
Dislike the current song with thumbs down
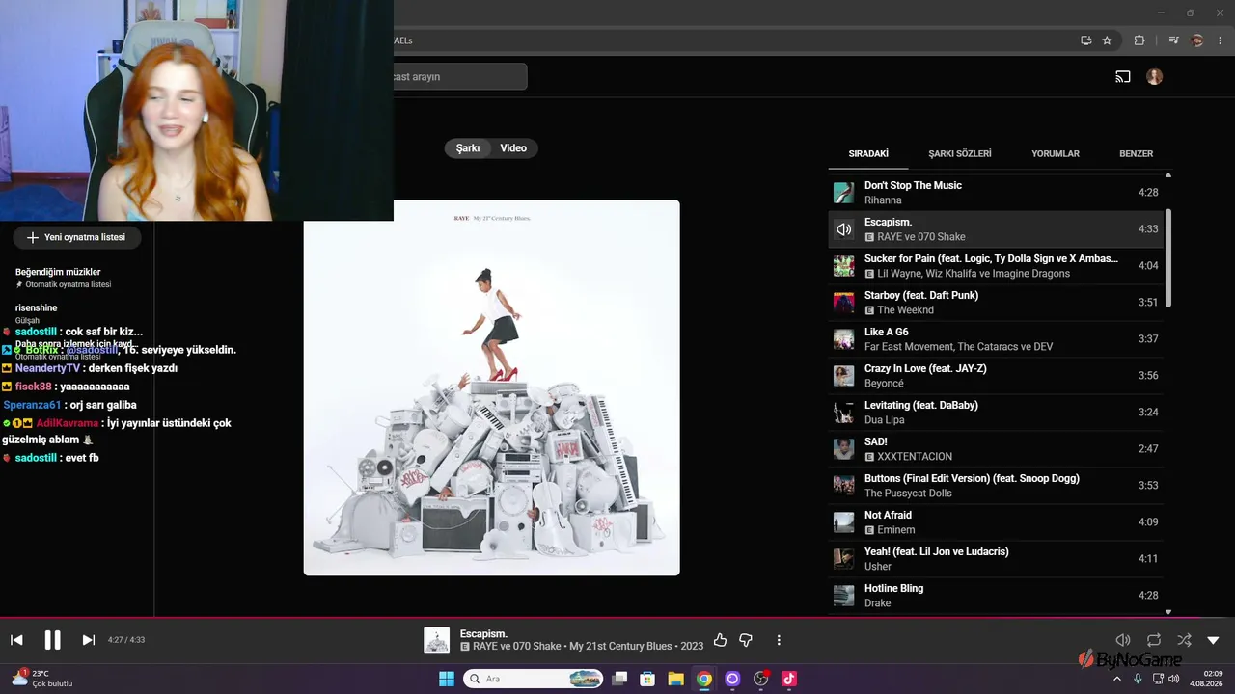coord(746,640)
